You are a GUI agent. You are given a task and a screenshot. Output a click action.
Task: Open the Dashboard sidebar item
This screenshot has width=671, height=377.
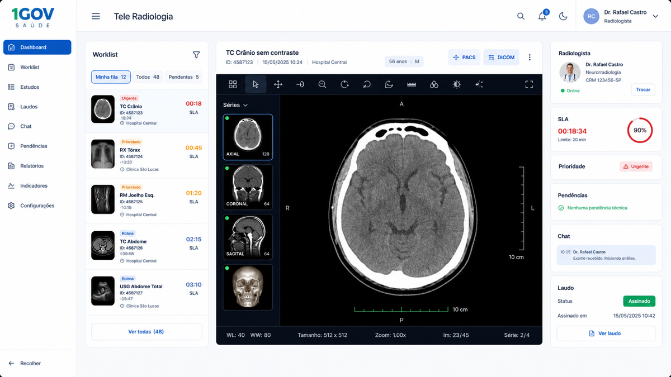click(37, 47)
